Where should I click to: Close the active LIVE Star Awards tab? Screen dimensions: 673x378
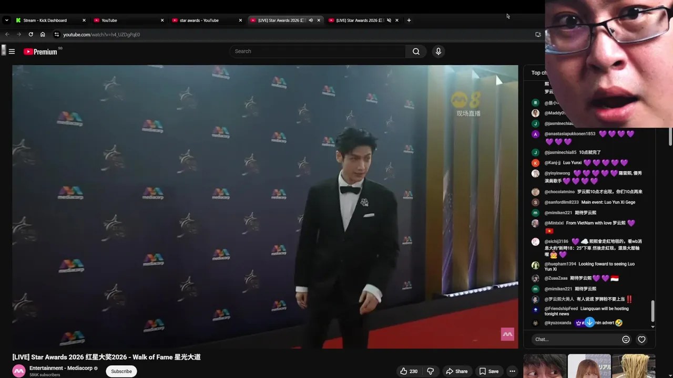pos(319,20)
